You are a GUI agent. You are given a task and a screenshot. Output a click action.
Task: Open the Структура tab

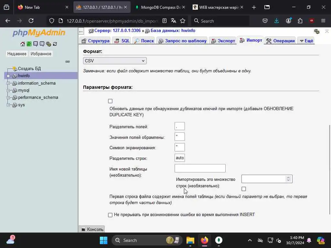coord(95,41)
